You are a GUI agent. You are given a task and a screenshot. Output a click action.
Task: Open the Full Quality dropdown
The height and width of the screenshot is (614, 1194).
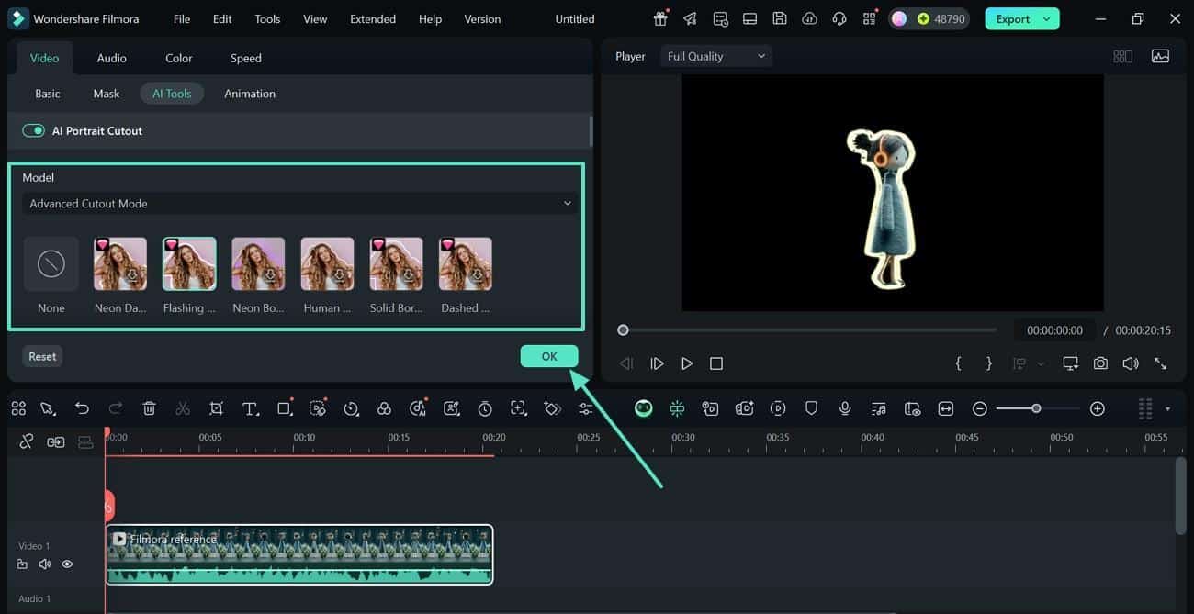point(715,55)
